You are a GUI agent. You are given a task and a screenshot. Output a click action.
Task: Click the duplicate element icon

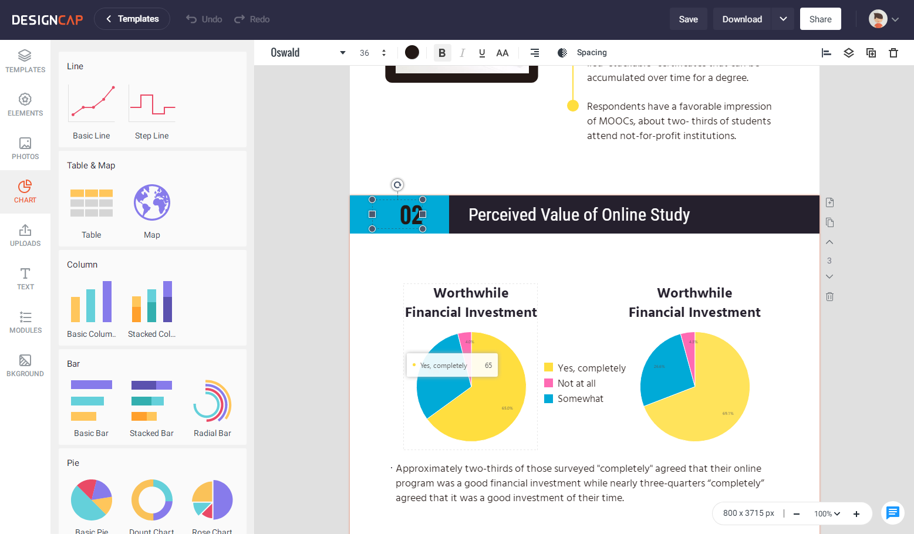tap(871, 53)
